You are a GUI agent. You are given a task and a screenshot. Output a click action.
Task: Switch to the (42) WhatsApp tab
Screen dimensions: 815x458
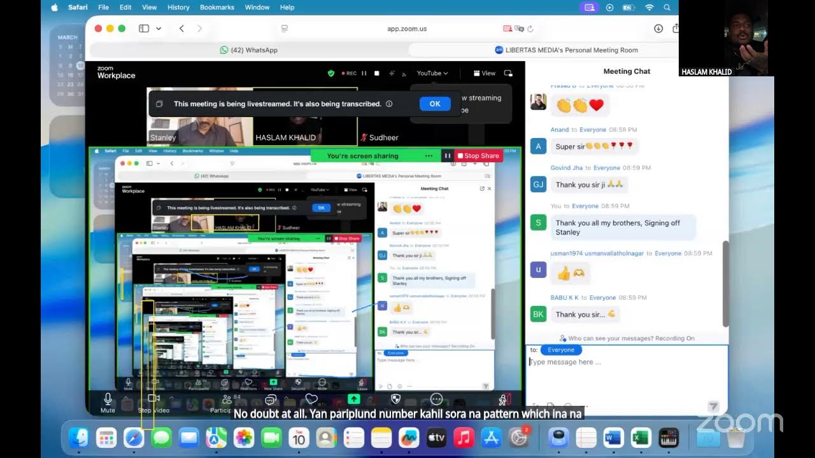[x=248, y=50]
